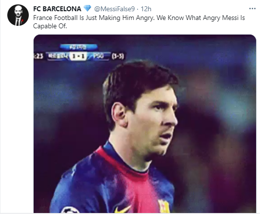Viewport: 260px width, 214px height.
Task: Click the Barcelona crest on the jersey
Action: [163, 206]
